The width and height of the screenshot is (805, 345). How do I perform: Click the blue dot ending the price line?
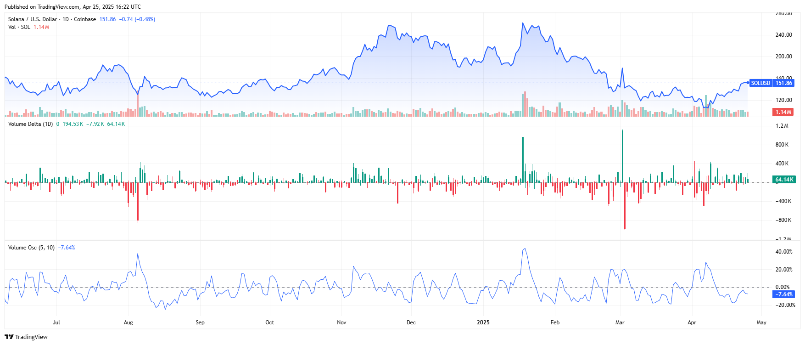click(748, 83)
